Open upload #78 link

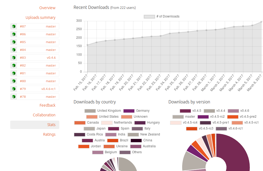[23, 97]
